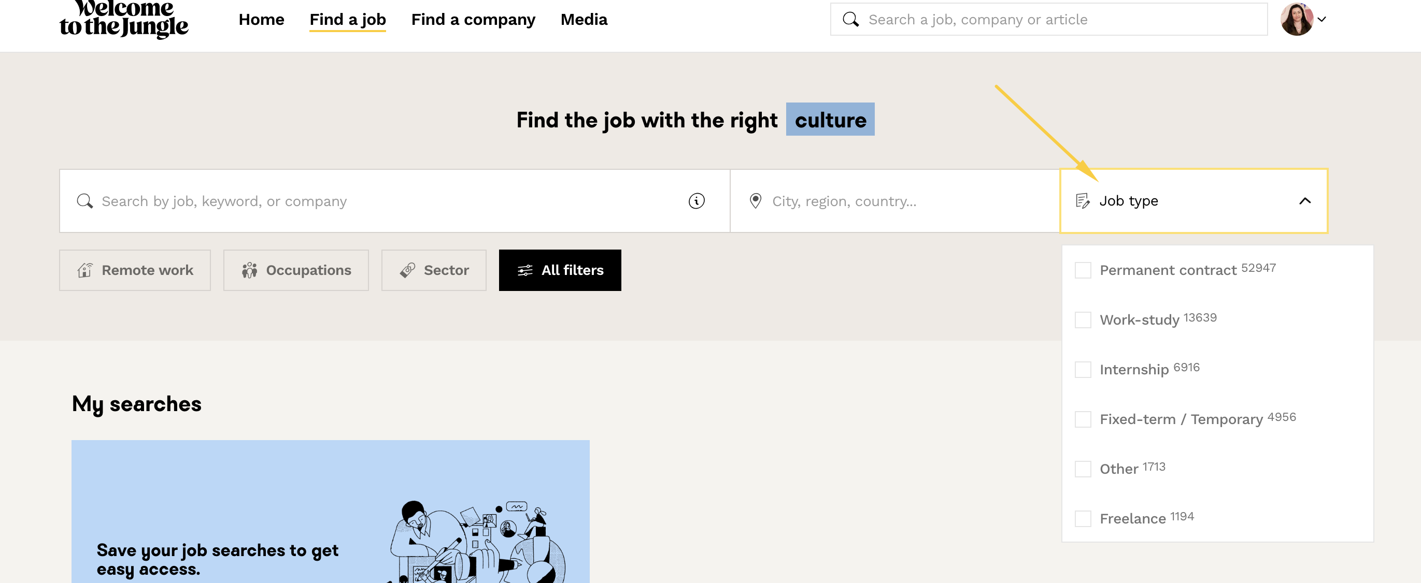Click the Remote work filter button
Viewport: 1421px width, 583px height.
click(135, 271)
